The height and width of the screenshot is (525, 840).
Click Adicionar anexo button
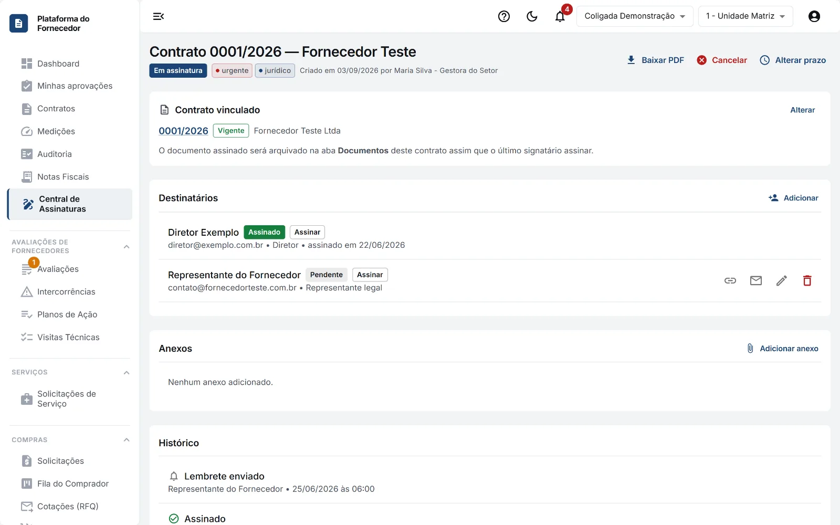tap(782, 349)
